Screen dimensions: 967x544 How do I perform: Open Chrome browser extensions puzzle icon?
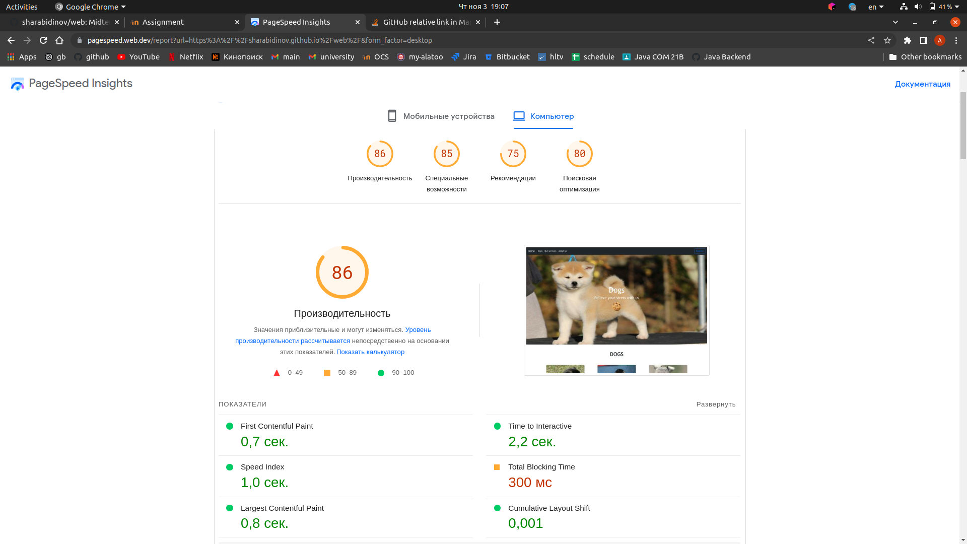tap(908, 40)
